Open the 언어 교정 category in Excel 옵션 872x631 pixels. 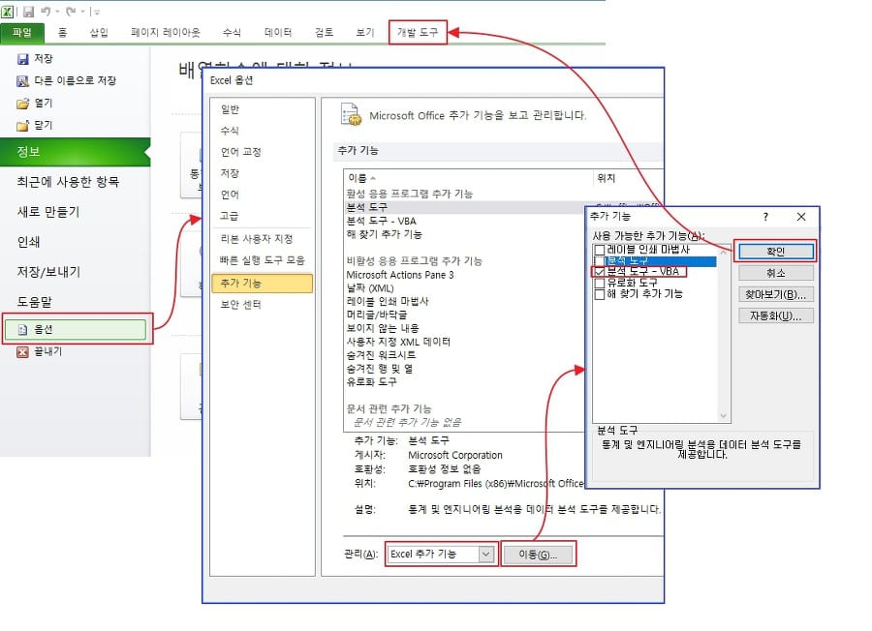click(241, 152)
